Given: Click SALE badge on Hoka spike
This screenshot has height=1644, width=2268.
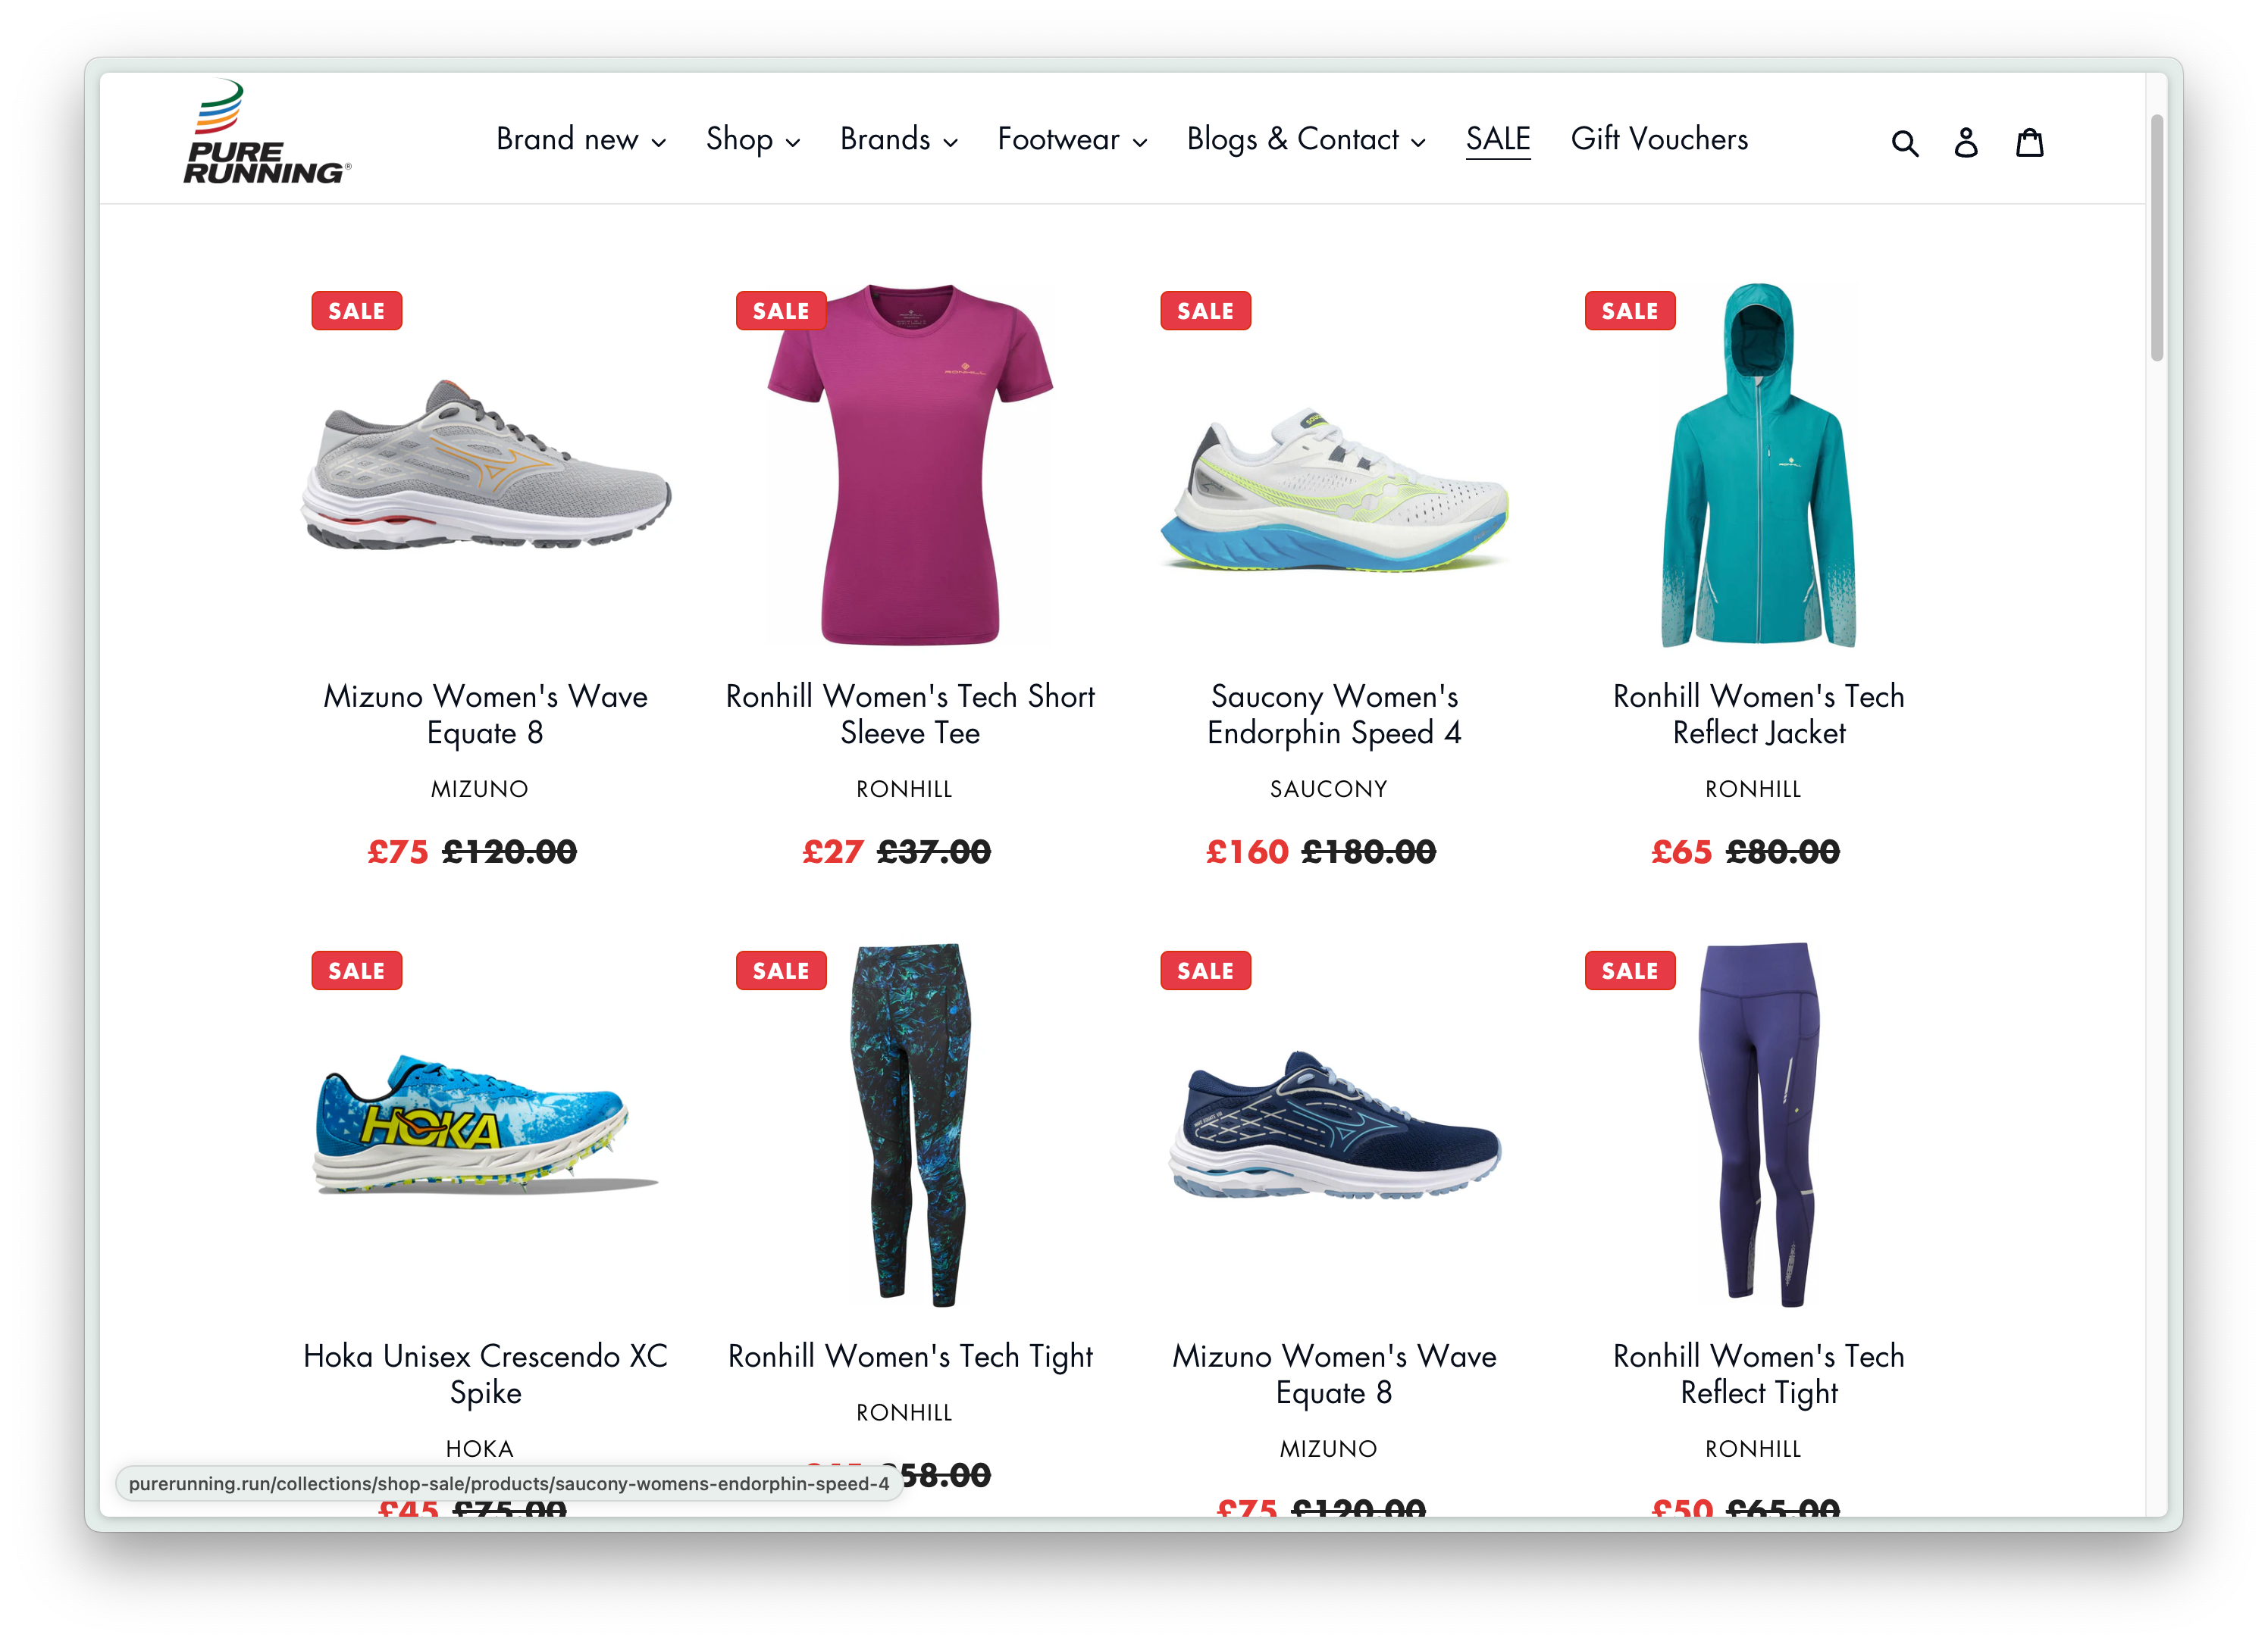Looking at the screenshot, I should click(x=356, y=970).
